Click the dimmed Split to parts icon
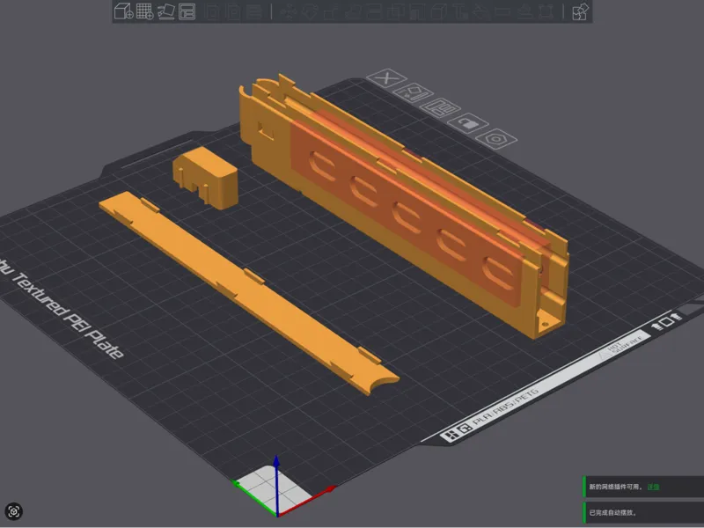 233,11
